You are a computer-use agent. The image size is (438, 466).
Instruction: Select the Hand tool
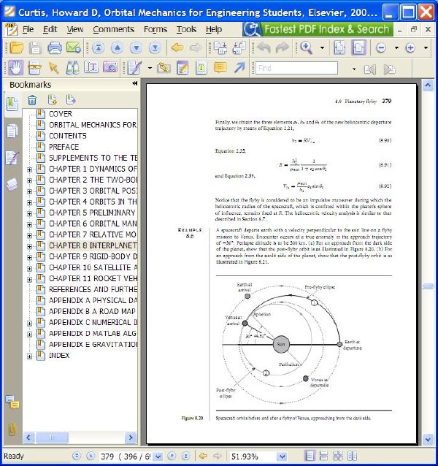click(15, 68)
